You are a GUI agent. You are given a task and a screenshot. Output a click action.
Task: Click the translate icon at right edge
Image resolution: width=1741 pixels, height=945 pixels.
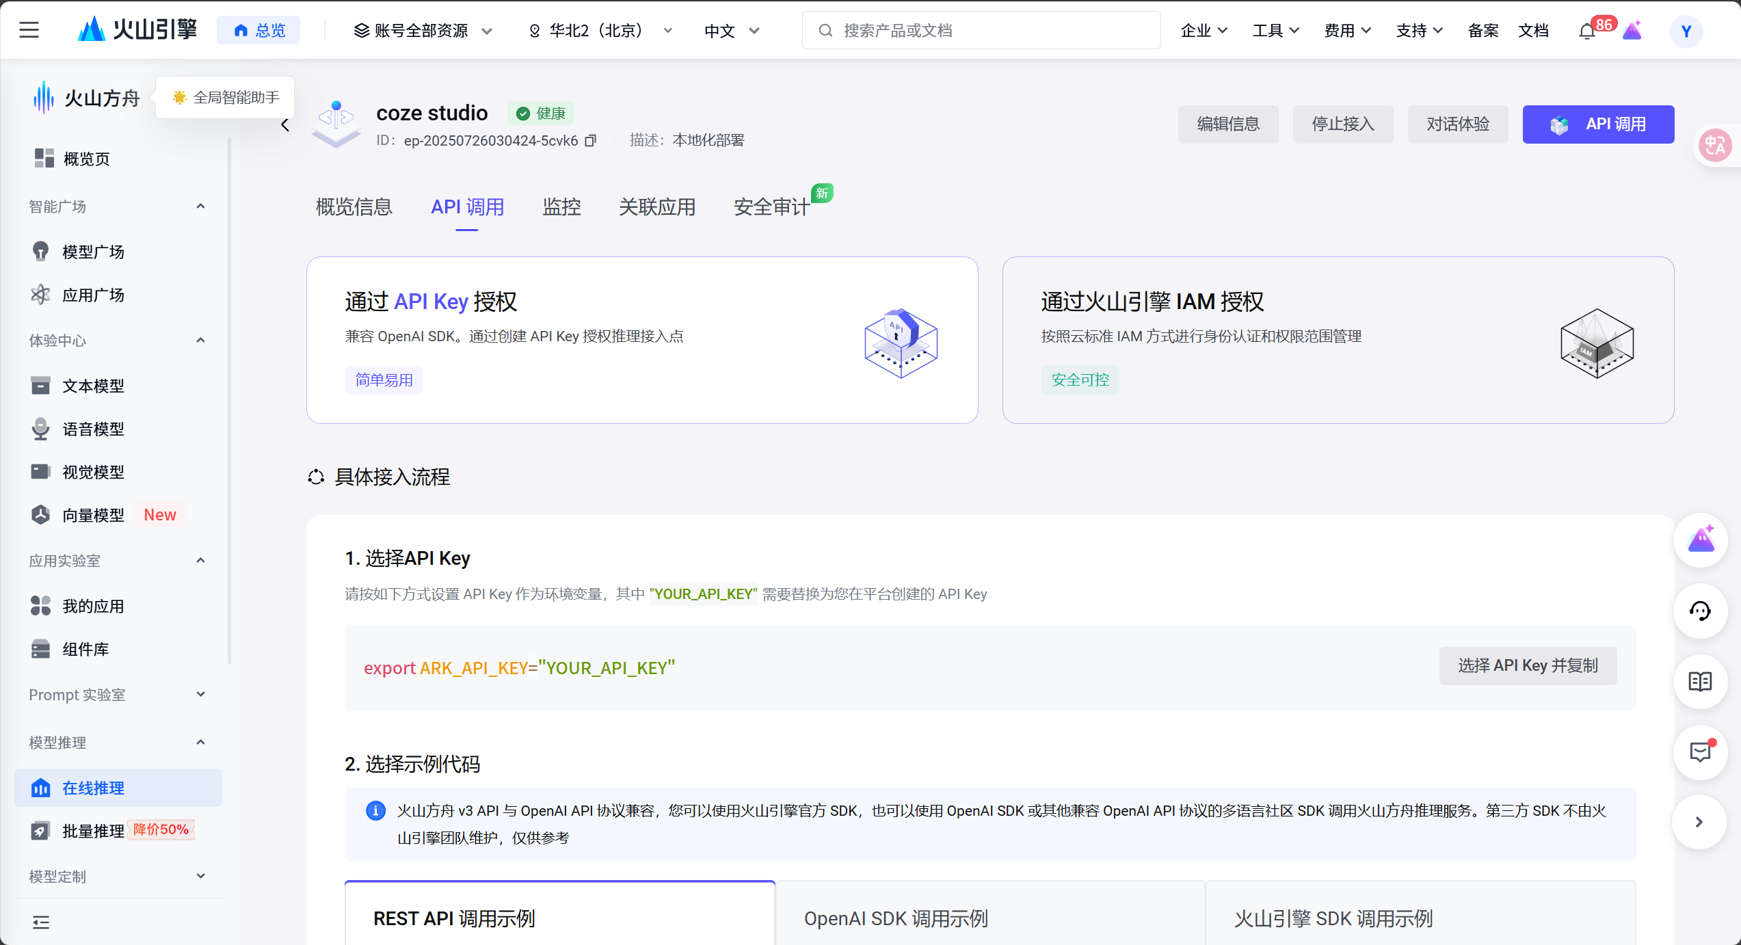pos(1714,145)
